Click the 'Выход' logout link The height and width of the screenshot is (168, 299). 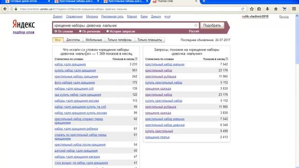pyautogui.click(x=284, y=17)
